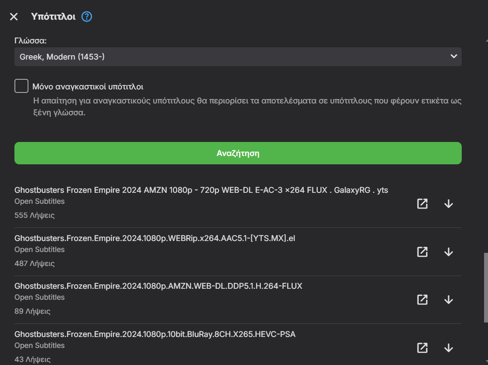Open HEVC-PSA subtitle external link
The image size is (488, 365).
(x=422, y=348)
